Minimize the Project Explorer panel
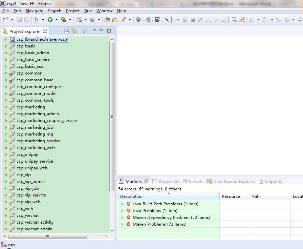This screenshot has width=303, height=249. click(101, 30)
